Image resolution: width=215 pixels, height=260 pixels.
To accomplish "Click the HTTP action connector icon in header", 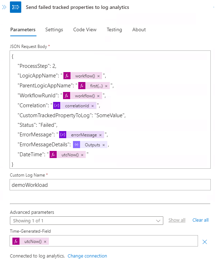I will pyautogui.click(x=16, y=7).
